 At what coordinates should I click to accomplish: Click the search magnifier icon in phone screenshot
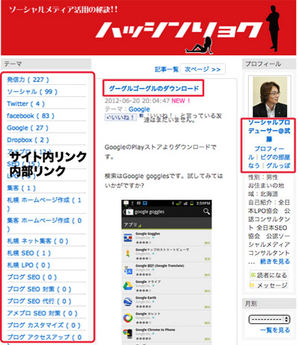point(206,212)
